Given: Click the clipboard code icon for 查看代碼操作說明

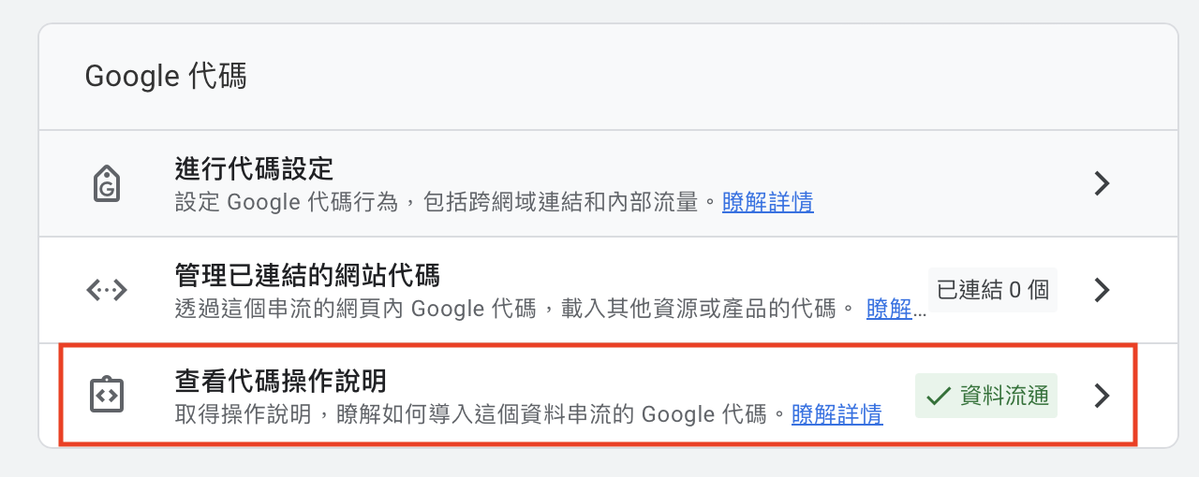Looking at the screenshot, I should click(107, 396).
